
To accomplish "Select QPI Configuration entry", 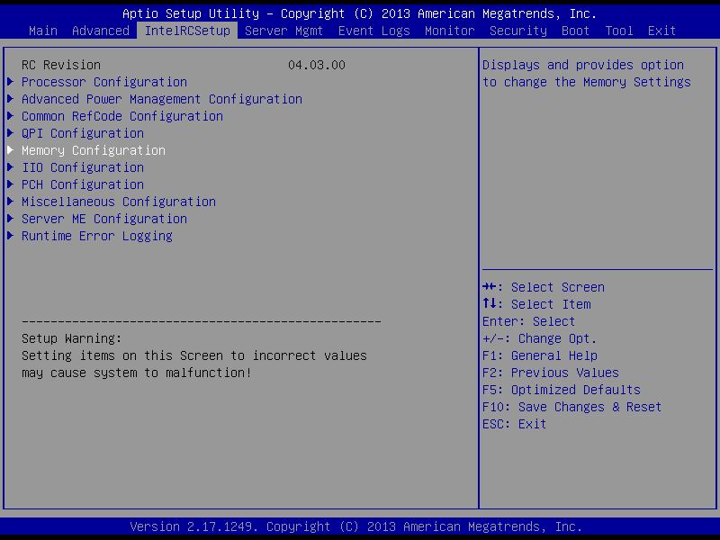I will point(83,133).
